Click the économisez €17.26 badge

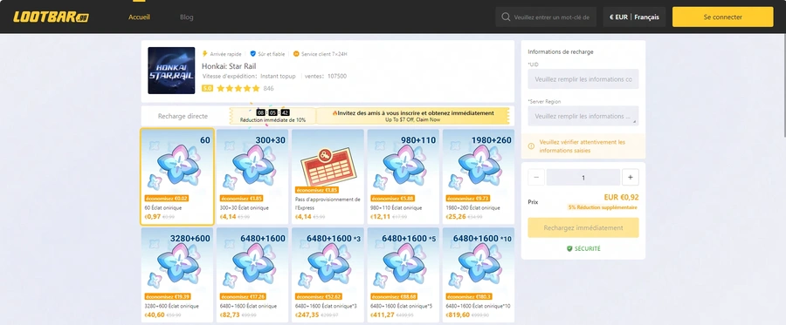click(243, 296)
